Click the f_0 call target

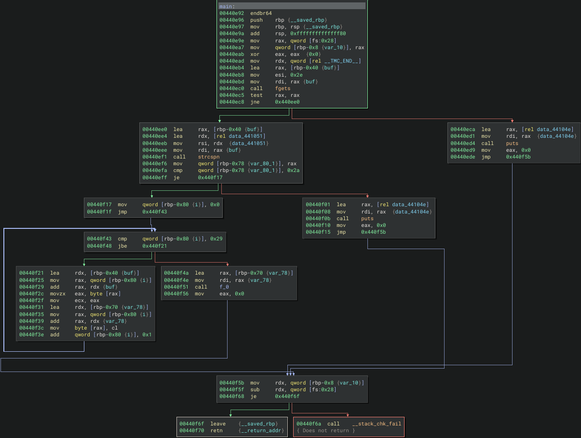(225, 286)
